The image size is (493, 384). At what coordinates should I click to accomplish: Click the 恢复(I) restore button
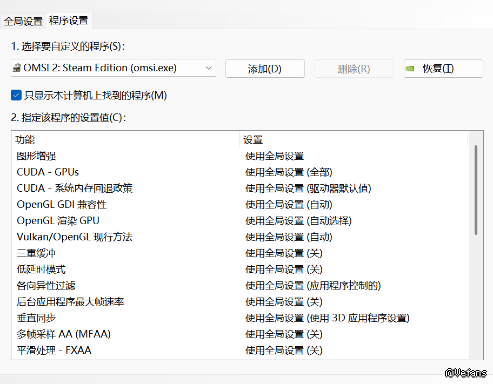click(443, 69)
